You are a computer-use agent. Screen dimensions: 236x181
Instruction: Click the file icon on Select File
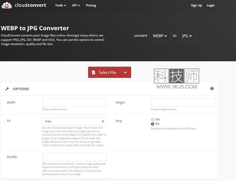(x=94, y=73)
